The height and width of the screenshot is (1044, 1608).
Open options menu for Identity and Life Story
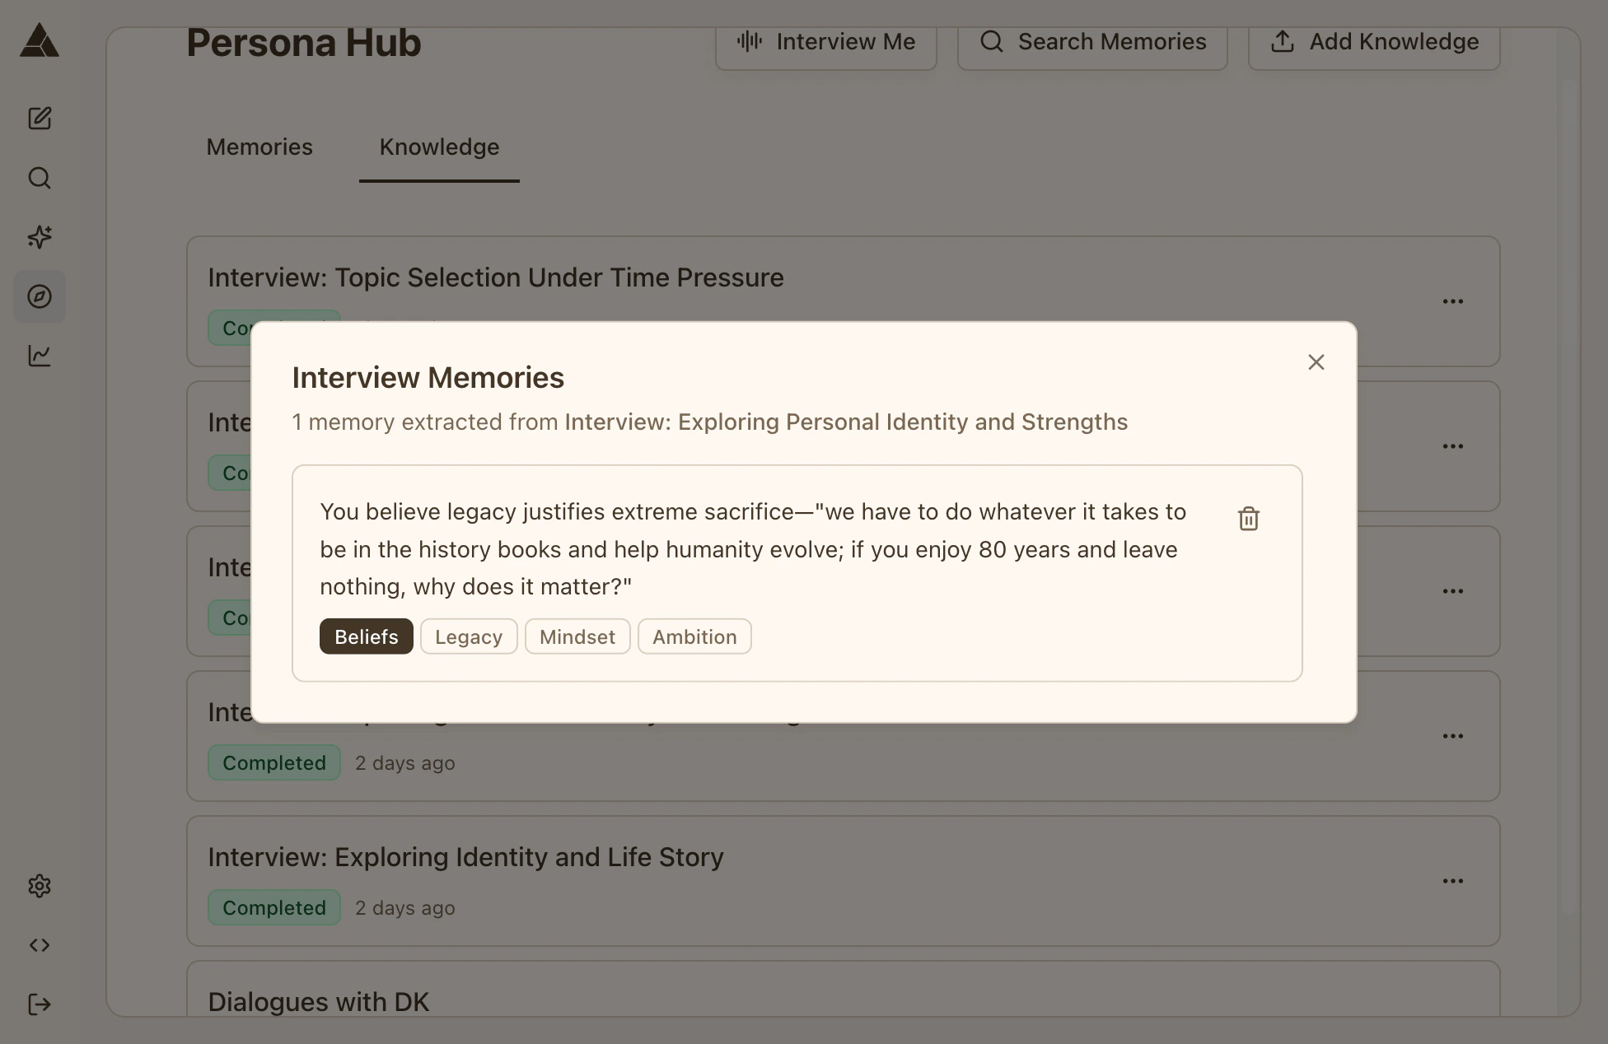pyautogui.click(x=1452, y=881)
